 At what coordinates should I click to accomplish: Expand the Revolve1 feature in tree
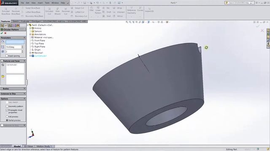(x=30, y=53)
